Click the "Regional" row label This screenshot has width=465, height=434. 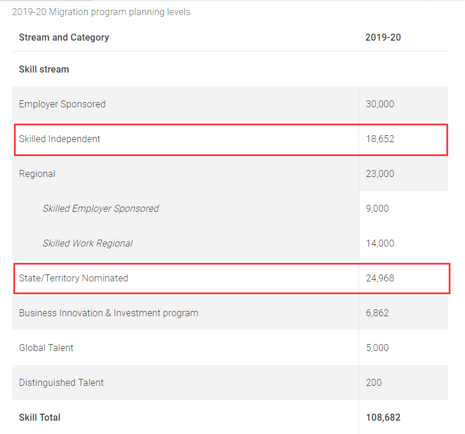tap(37, 173)
